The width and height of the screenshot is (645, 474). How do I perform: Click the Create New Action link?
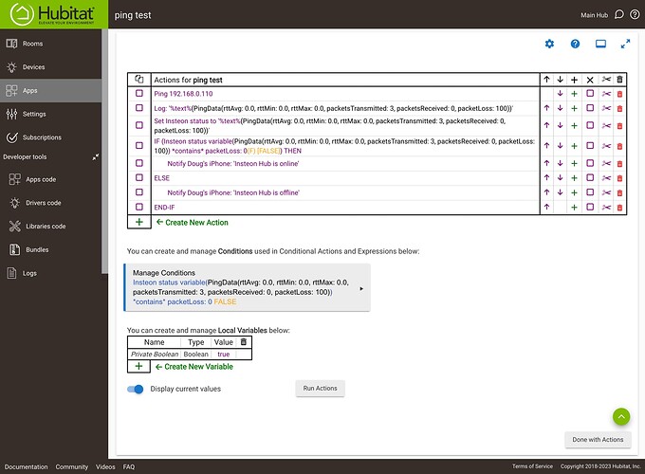(x=193, y=223)
